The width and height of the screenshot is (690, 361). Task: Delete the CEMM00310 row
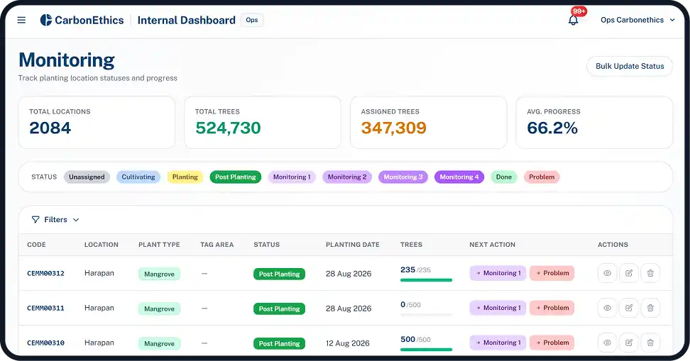(x=650, y=343)
